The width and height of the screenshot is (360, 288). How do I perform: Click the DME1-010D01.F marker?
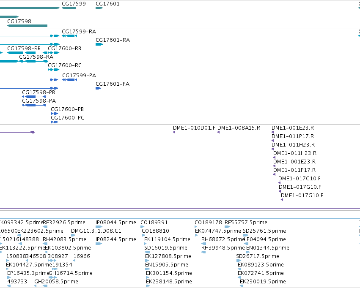coord(174,132)
